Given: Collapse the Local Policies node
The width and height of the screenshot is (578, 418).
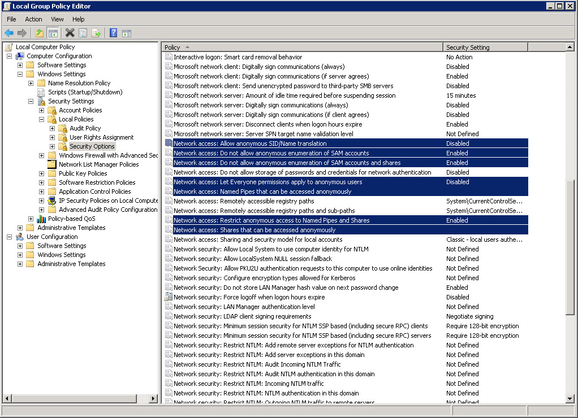Looking at the screenshot, I should coord(41,119).
